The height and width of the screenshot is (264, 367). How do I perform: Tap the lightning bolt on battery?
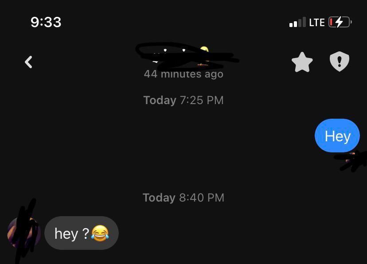tap(339, 22)
